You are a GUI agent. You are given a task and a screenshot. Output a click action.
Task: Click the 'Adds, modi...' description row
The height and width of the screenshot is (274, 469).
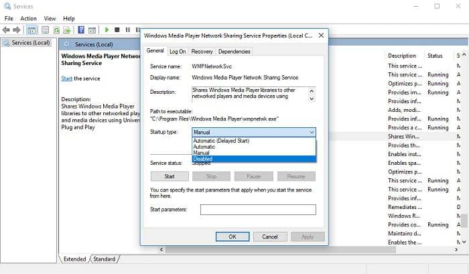click(405, 110)
